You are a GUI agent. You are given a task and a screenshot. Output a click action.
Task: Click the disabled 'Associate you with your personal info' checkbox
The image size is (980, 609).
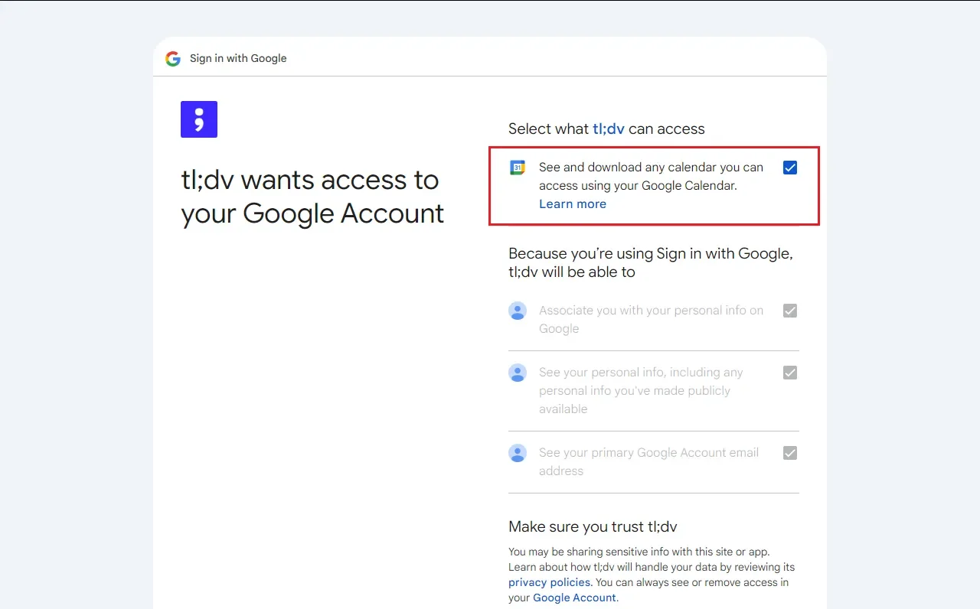pos(790,311)
